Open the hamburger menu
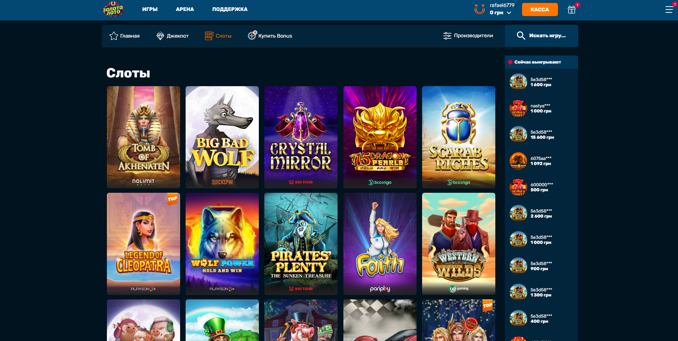This screenshot has height=341, width=678. (669, 9)
